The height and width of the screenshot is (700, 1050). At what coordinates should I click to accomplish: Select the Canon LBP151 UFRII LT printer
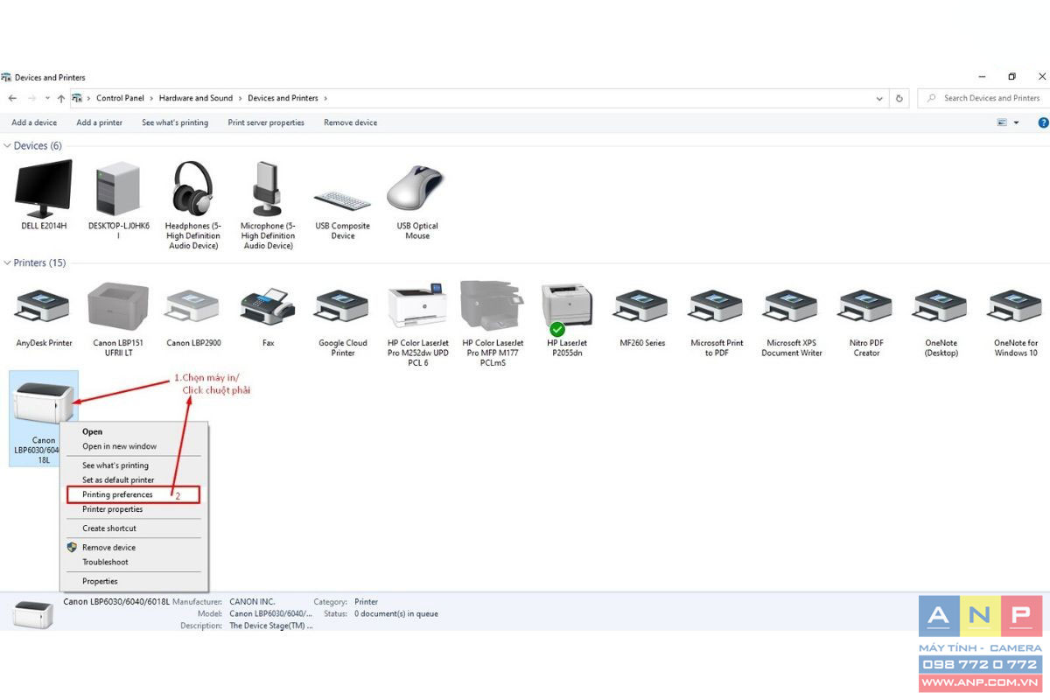[x=119, y=319]
